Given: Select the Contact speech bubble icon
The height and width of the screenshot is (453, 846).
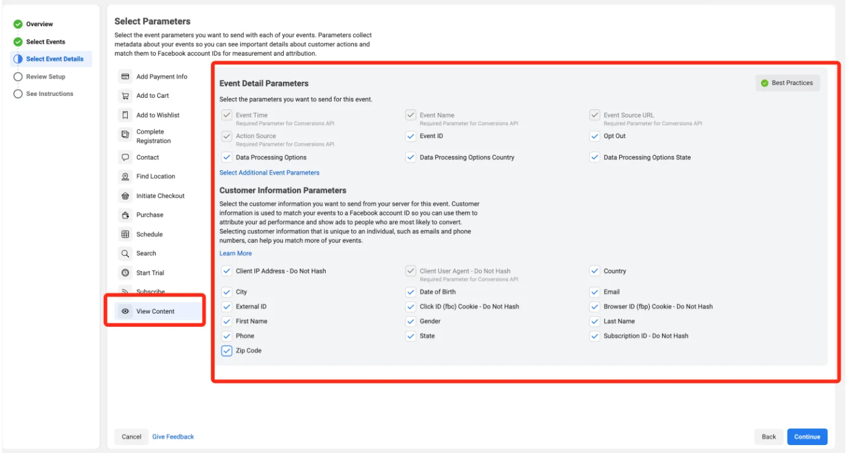Looking at the screenshot, I should click(125, 158).
